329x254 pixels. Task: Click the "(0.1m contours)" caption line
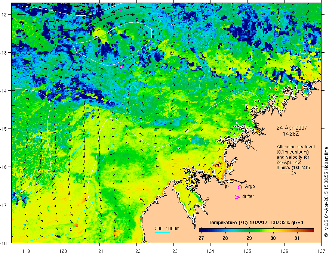click(293, 152)
